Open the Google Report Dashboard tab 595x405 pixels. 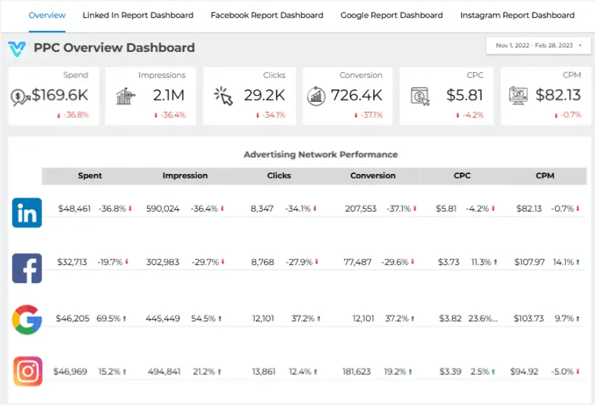(x=391, y=14)
